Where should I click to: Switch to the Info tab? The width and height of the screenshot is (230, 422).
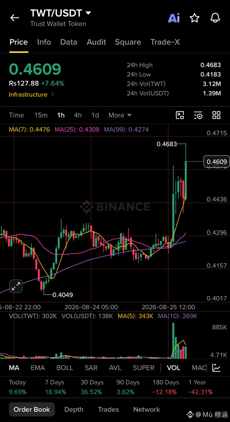44,42
